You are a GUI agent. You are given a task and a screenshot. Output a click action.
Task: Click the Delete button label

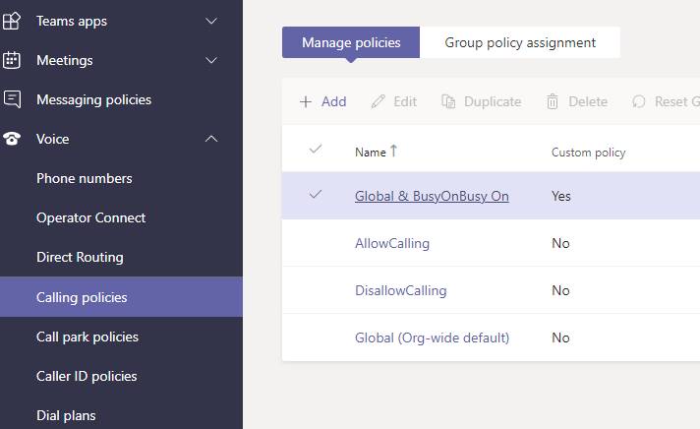coord(588,102)
